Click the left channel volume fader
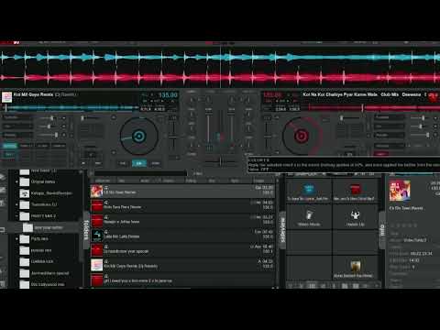 [x=209, y=130]
